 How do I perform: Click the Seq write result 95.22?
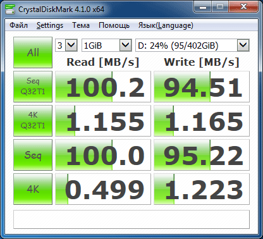pos(202,155)
